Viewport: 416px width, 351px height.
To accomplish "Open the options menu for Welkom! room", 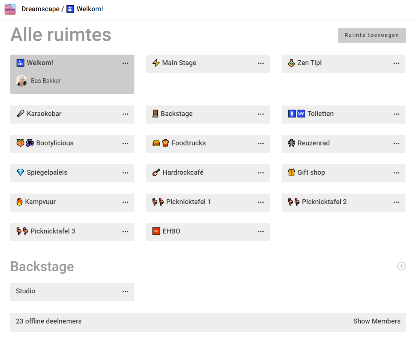I will point(125,63).
